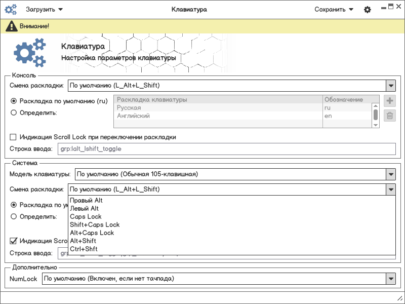Click the trash delete layout icon
The width and height of the screenshot is (405, 304).
pos(390,116)
